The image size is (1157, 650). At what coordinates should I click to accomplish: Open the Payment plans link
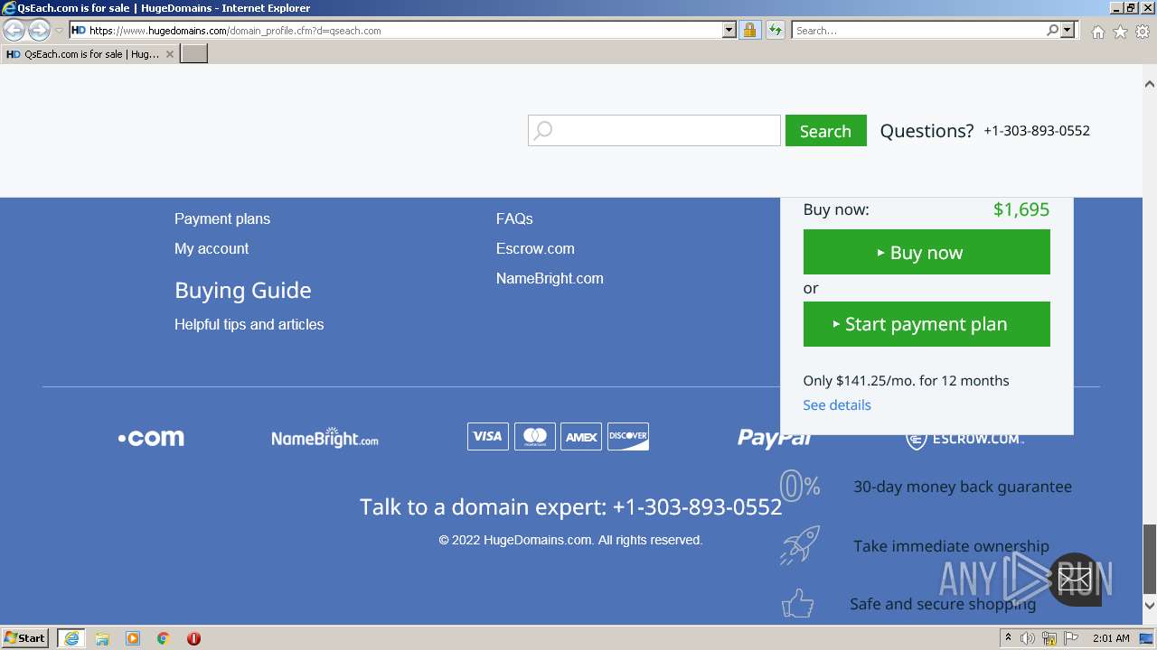[222, 218]
